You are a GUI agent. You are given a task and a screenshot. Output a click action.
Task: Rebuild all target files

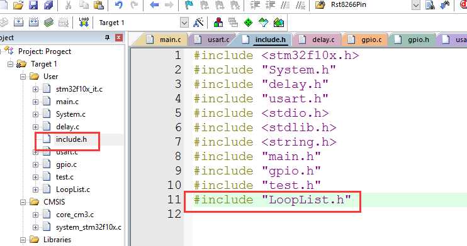33,23
